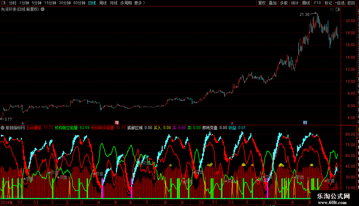Click the blue arrow marker near November 2023

point(23,123)
